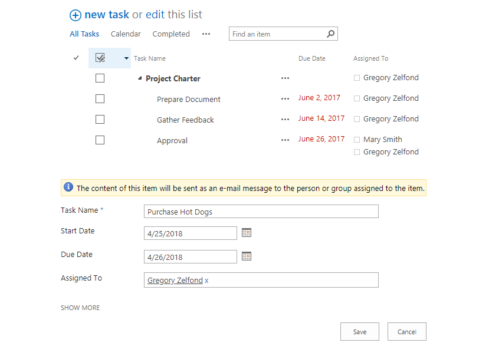Viewport: 502px width, 356px height.
Task: Collapse the Project Charter task group
Action: tap(140, 78)
